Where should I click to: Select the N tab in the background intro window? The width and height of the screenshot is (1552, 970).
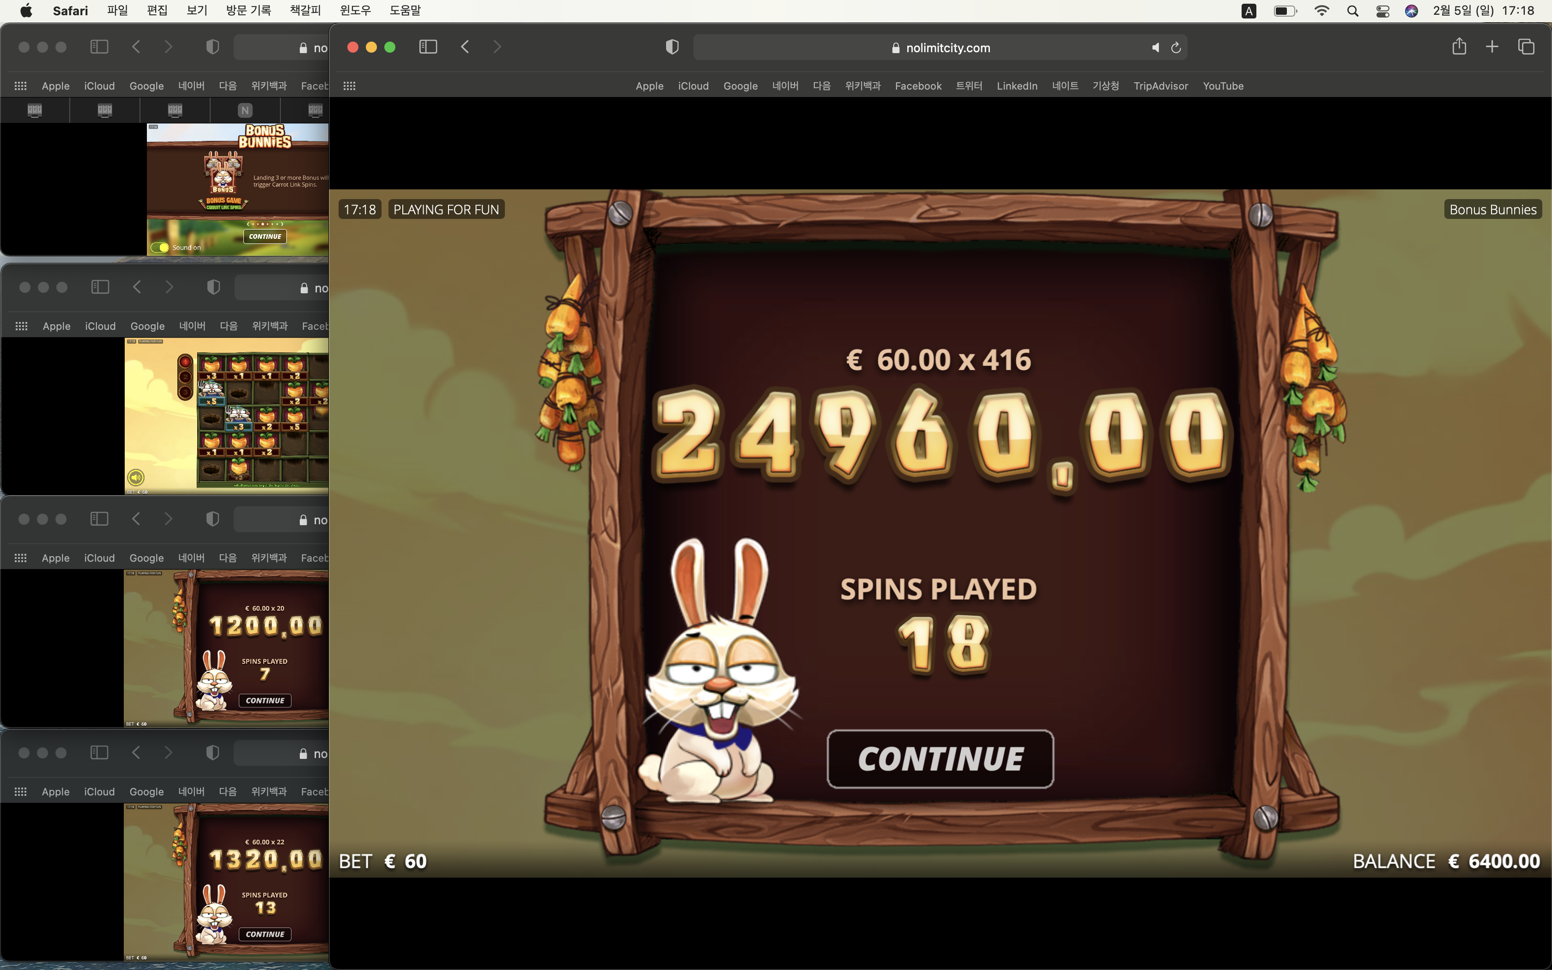245,110
